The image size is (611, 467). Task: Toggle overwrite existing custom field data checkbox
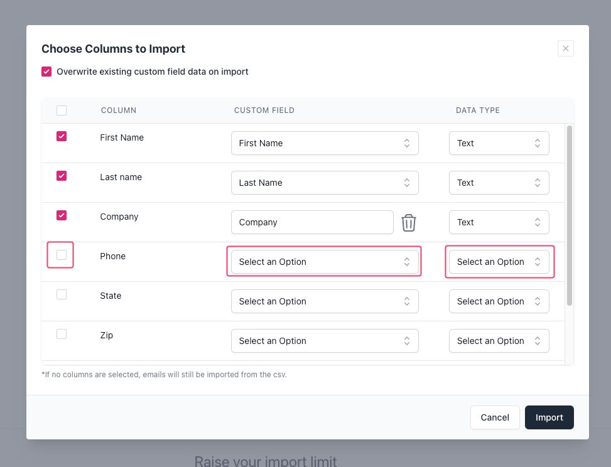point(46,72)
